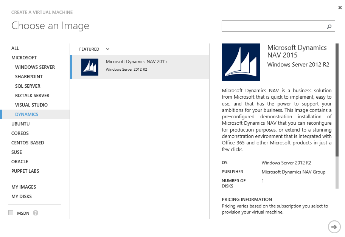This screenshot has width=345, height=237.
Task: Click the Microsoft Dynamics NAV logo thumbnail
Action: tap(90, 67)
